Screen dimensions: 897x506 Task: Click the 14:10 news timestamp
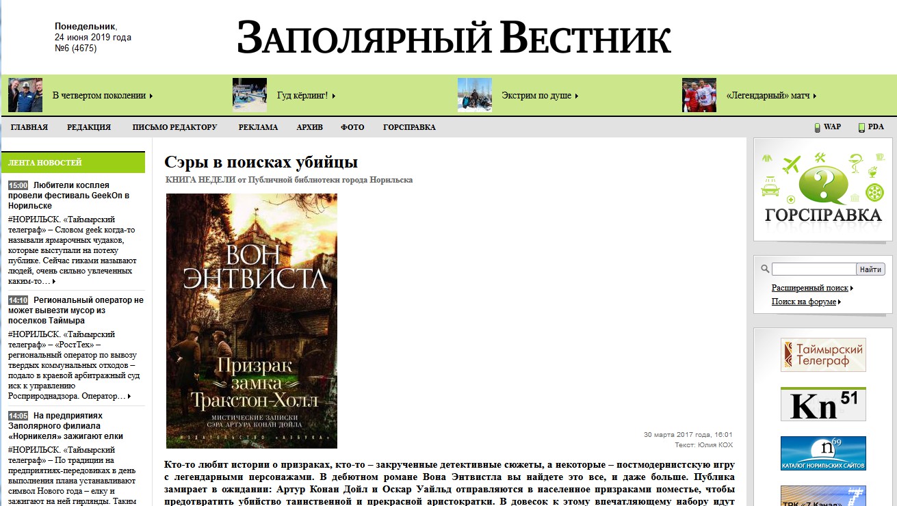(x=18, y=300)
